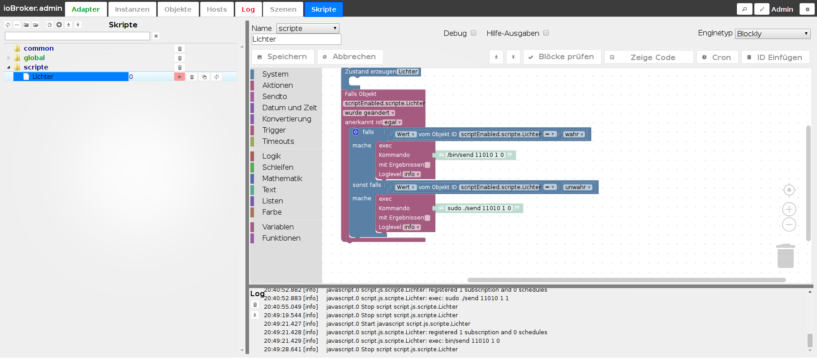Delete the global folder
This screenshot has height=358, width=817.
[x=180, y=58]
